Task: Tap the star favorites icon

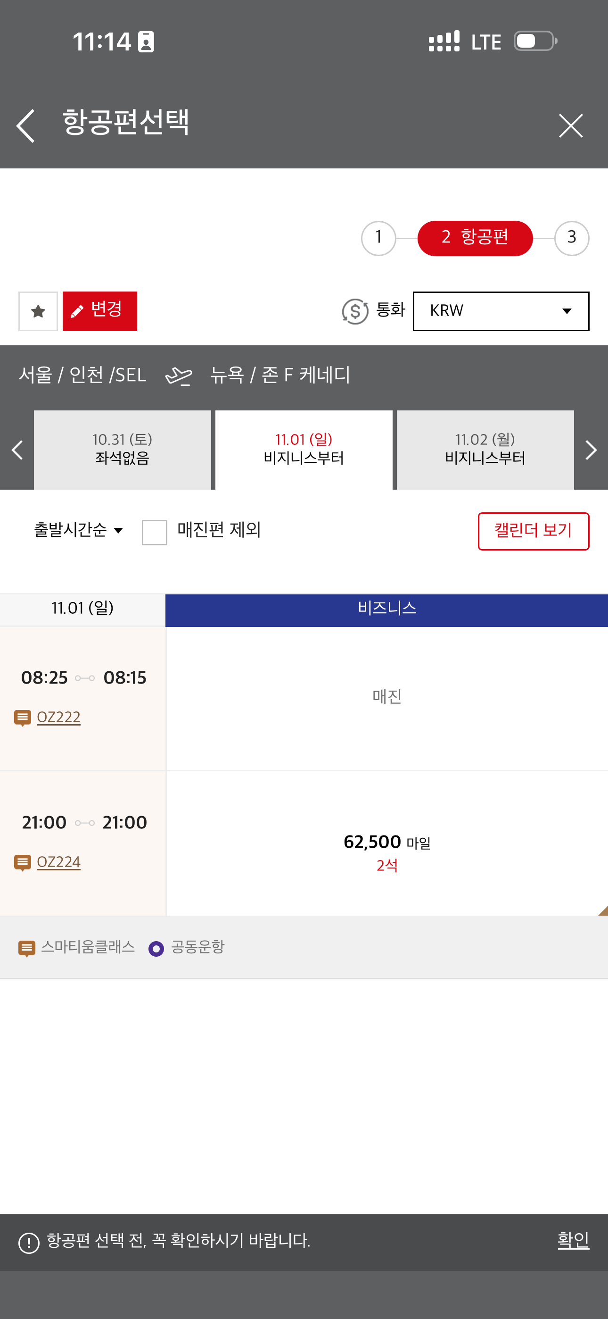Action: point(38,311)
